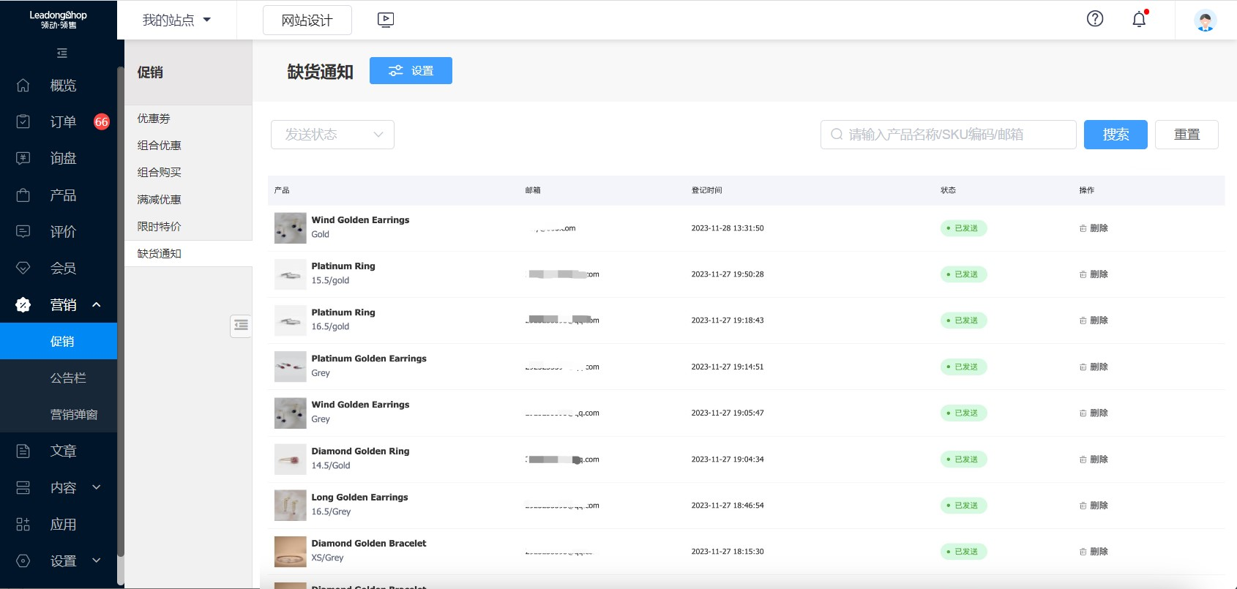Click the user avatar icon
This screenshot has height=589, width=1237.
click(1205, 20)
